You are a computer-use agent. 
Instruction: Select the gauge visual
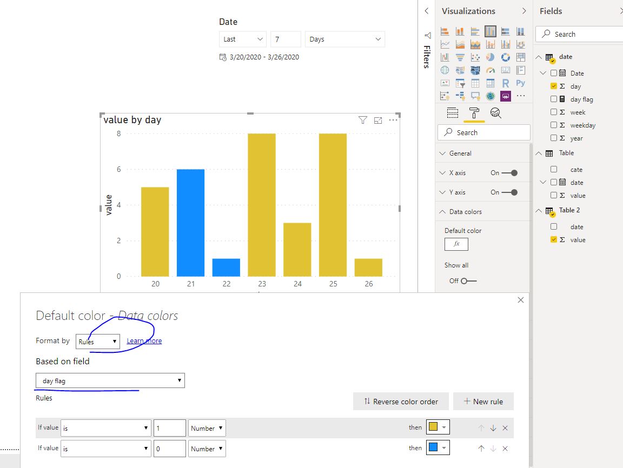tap(491, 70)
